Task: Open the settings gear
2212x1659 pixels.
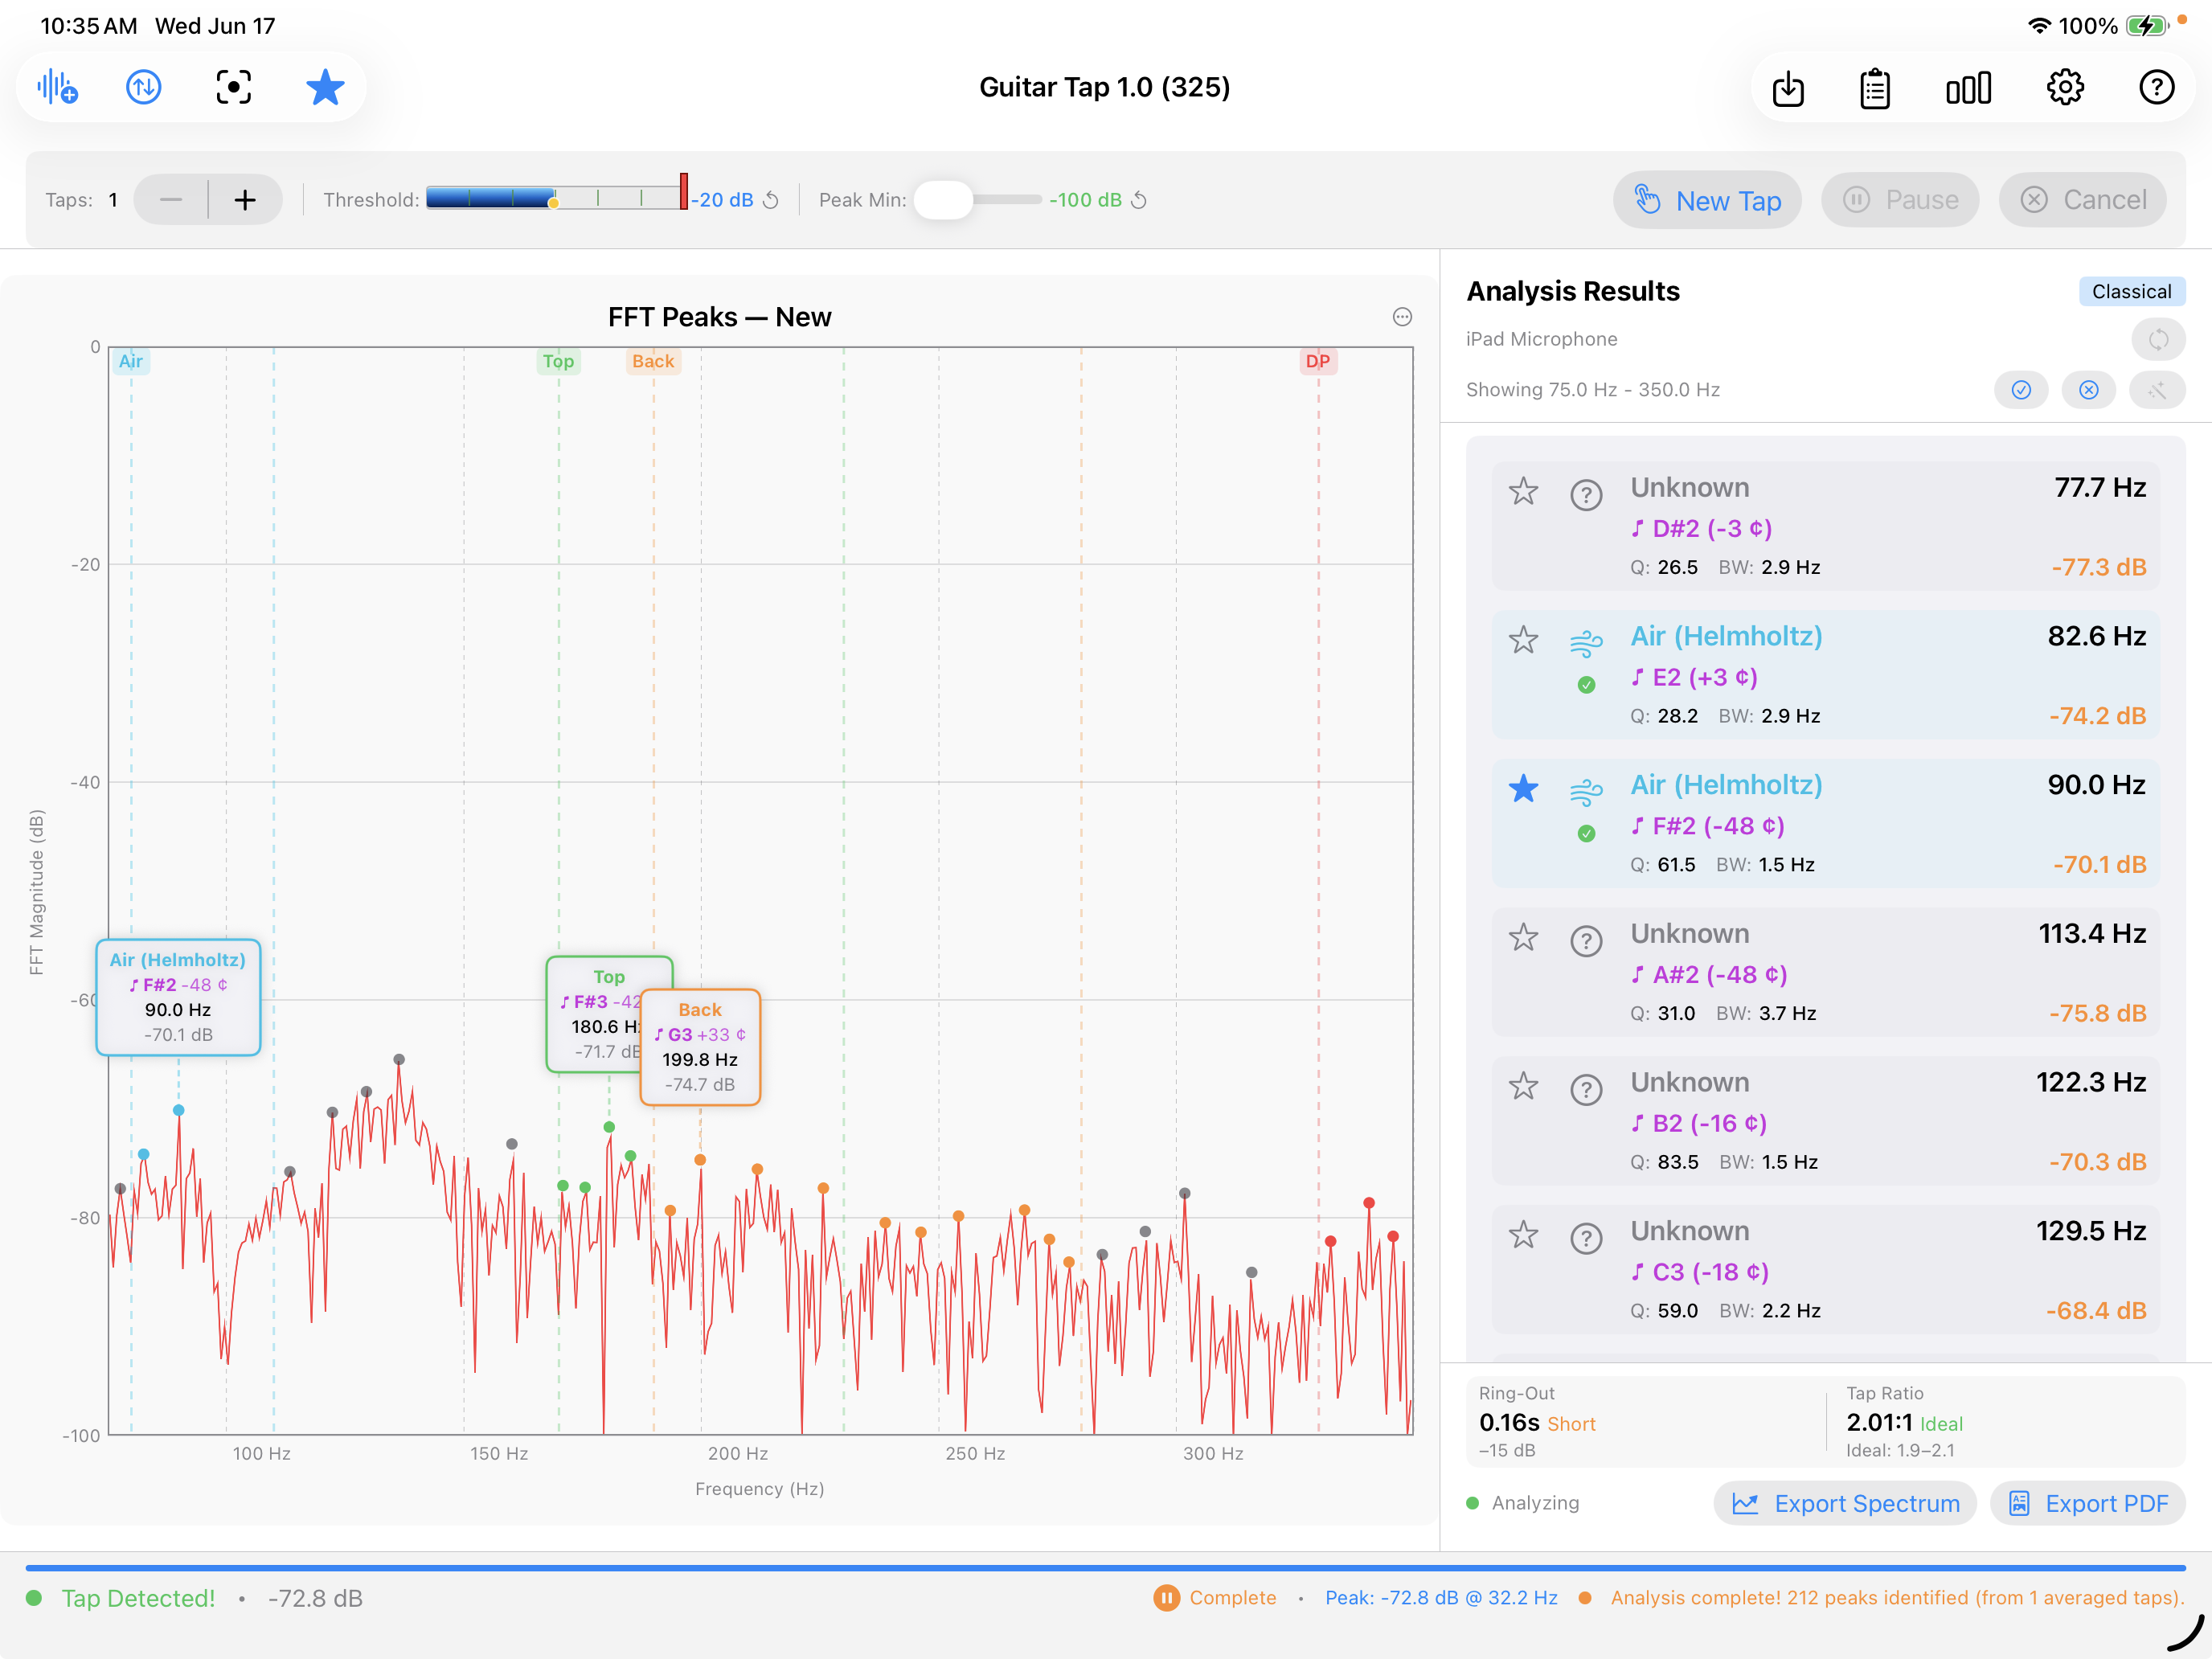Action: pyautogui.click(x=2065, y=88)
